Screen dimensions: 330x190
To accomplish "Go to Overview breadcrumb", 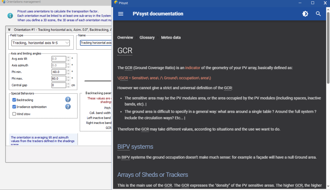I will (125, 38).
